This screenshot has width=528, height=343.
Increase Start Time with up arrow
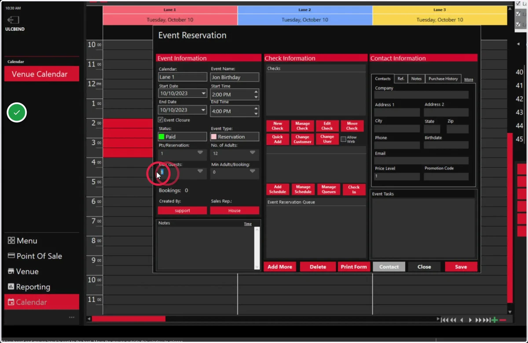[x=256, y=92]
